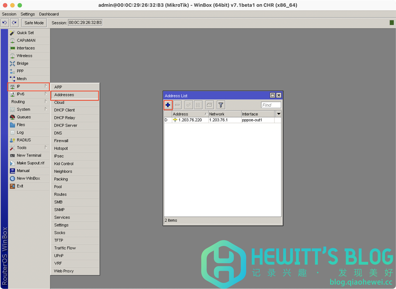Click the Filter funnel button
The width and height of the screenshot is (396, 289).
[x=221, y=105]
